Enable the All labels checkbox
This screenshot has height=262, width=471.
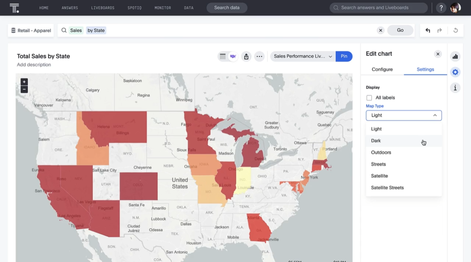pos(369,98)
